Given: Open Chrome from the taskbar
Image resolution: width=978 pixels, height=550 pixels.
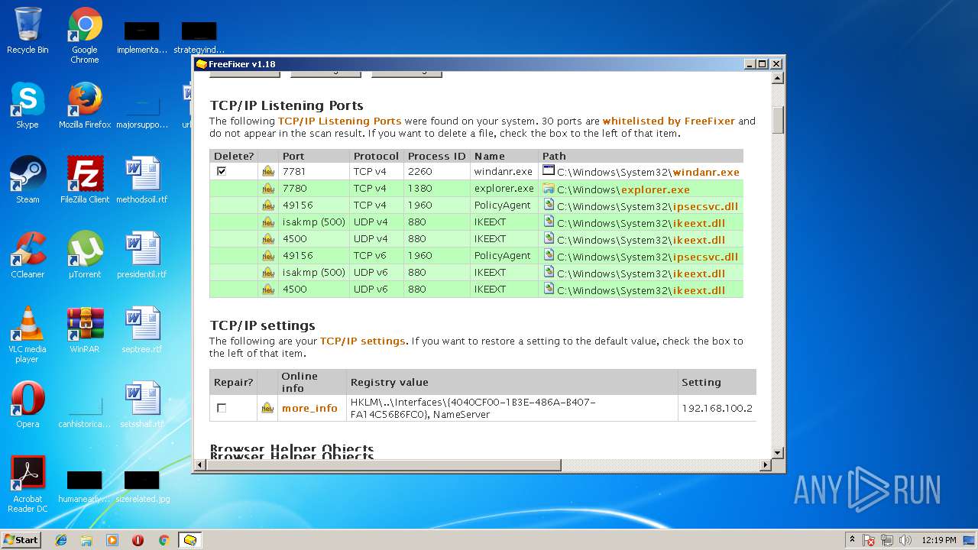Looking at the screenshot, I should coord(164,540).
